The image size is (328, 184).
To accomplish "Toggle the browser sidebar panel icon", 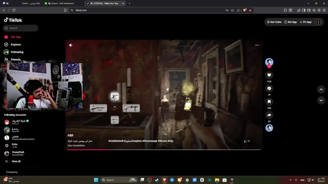I will (304, 10).
